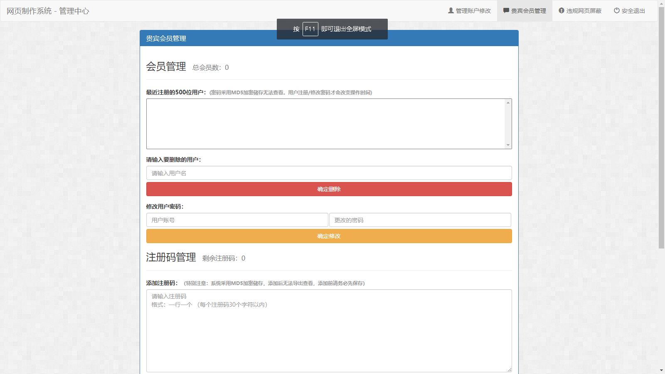Click into the 用户账号 input field

tap(237, 220)
